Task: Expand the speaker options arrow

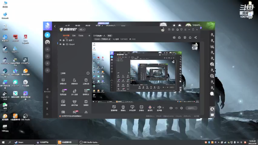Action: tap(163, 108)
